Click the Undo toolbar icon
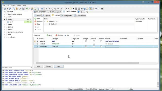Image resolution: width=162 pixels, height=91 pixels. tap(20, 9)
